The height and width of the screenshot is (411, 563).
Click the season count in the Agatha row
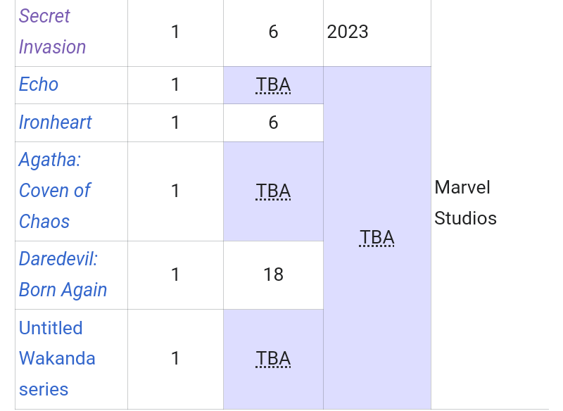(175, 191)
